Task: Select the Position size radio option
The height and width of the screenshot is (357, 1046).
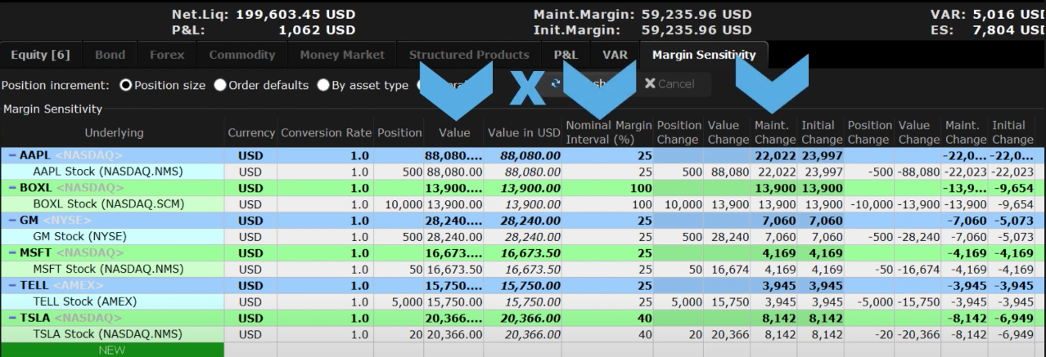Action: click(x=126, y=85)
